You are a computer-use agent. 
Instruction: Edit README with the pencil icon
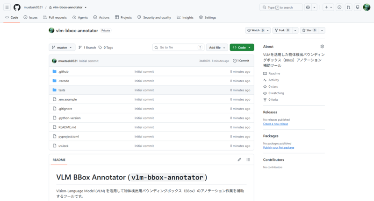pos(239,159)
